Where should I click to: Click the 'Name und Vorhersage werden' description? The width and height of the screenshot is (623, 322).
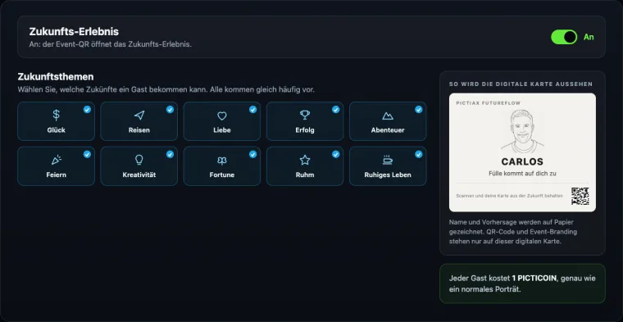[x=512, y=232]
